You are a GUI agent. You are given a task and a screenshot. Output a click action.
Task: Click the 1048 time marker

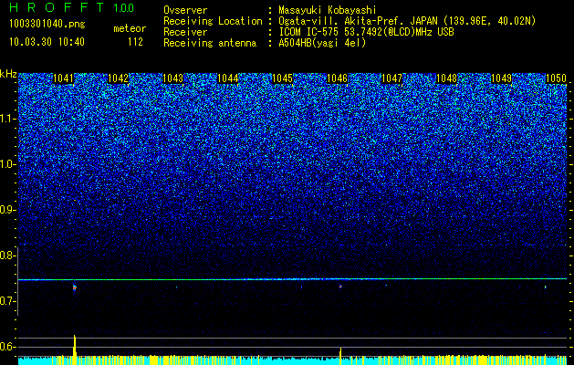click(x=446, y=78)
